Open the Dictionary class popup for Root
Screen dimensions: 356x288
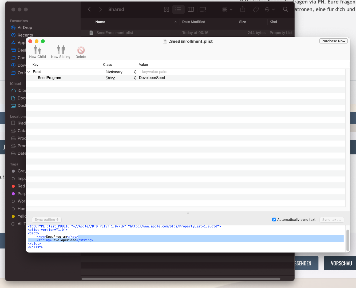pos(135,72)
